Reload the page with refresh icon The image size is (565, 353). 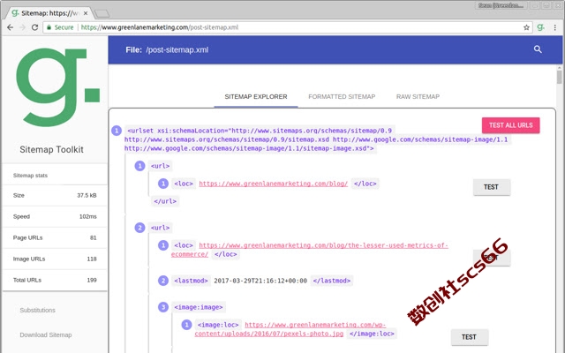click(x=34, y=27)
